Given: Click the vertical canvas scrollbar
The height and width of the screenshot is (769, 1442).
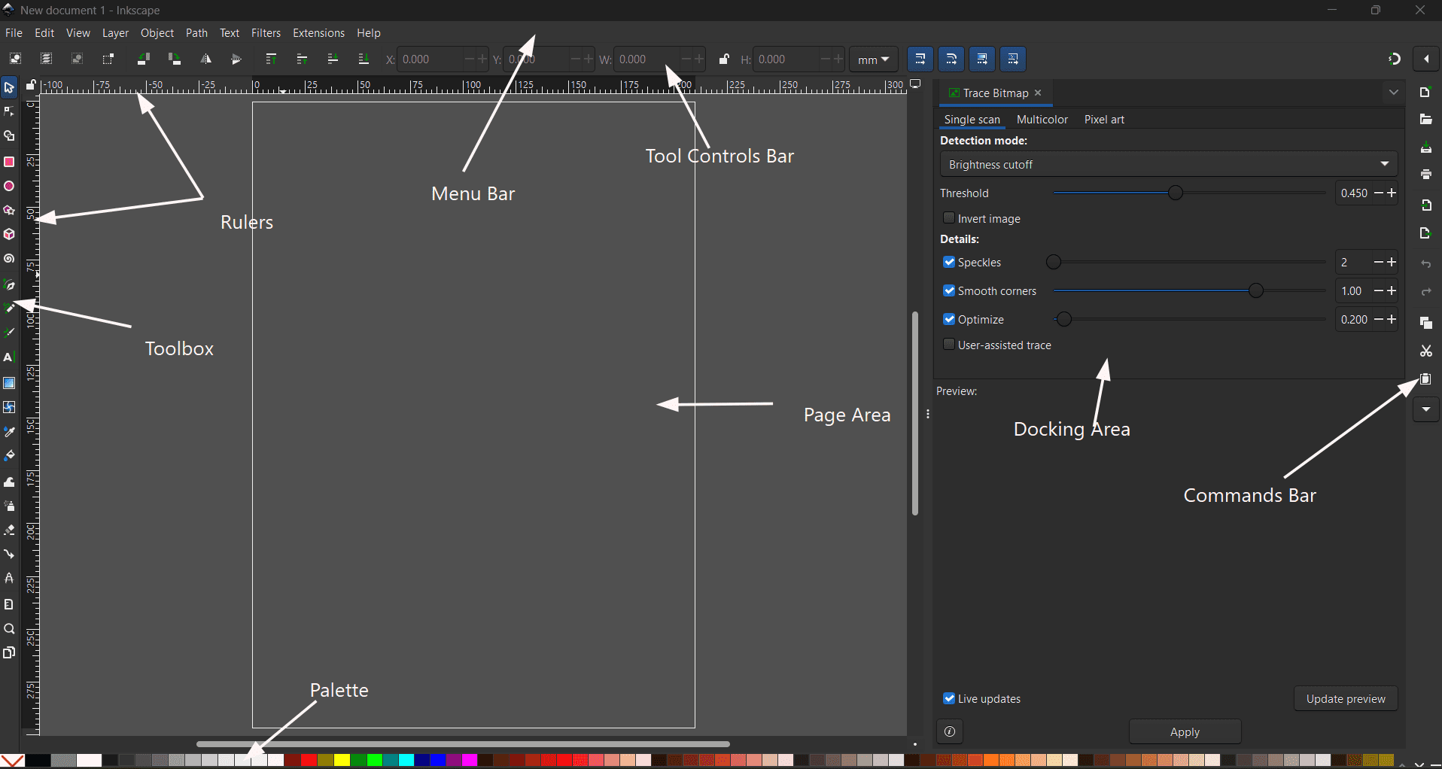Looking at the screenshot, I should pyautogui.click(x=914, y=413).
